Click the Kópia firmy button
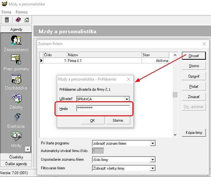211x177 pixels. pos(194,133)
